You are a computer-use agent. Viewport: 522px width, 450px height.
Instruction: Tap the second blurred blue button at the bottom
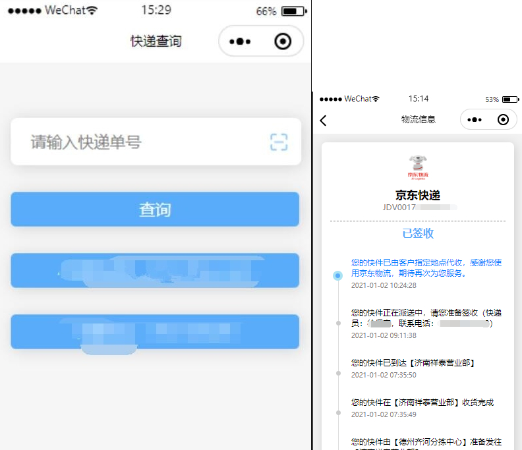(x=155, y=332)
